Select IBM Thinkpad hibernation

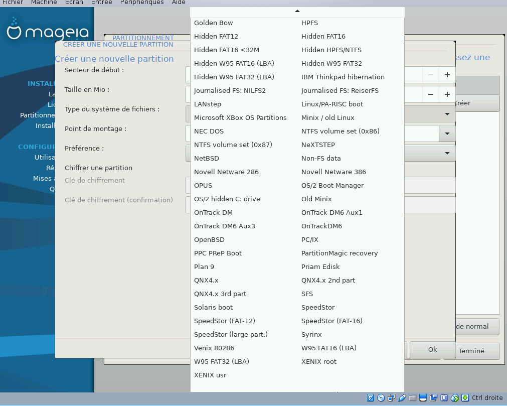coord(343,77)
